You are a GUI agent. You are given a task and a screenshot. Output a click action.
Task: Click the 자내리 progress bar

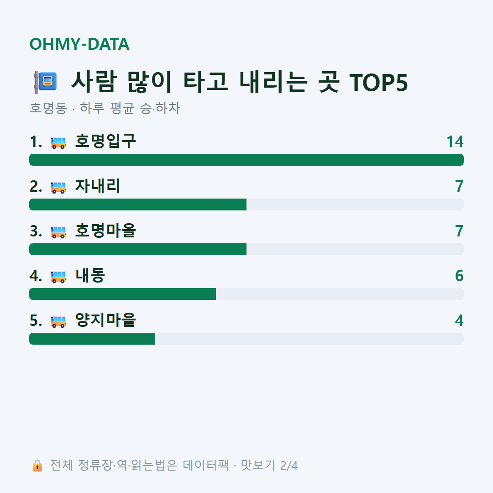point(246,205)
